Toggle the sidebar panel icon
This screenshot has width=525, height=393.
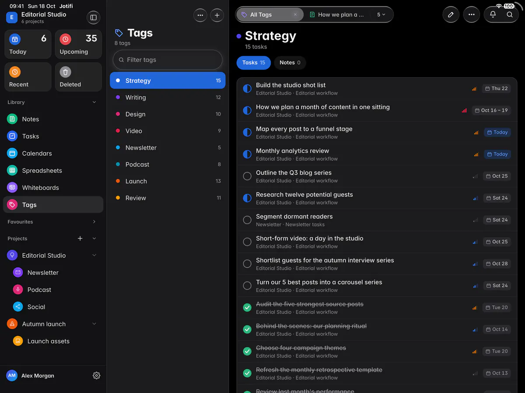coord(93,17)
